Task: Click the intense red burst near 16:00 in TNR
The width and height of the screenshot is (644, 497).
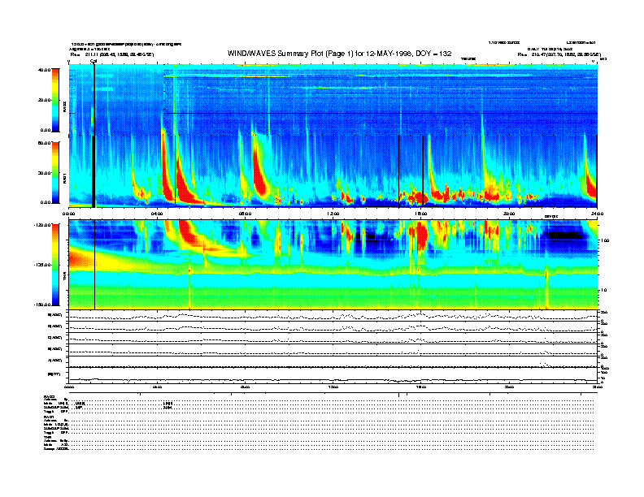Action: [x=421, y=236]
